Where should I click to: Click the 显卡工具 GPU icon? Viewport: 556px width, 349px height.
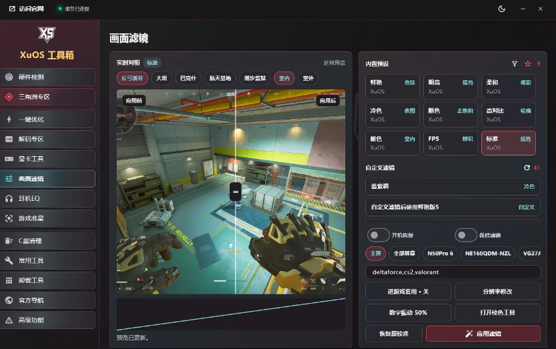point(9,159)
